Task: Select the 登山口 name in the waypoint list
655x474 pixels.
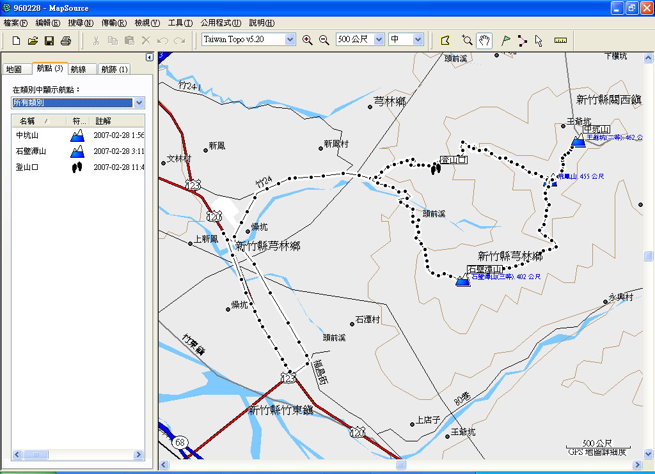Action: click(27, 167)
